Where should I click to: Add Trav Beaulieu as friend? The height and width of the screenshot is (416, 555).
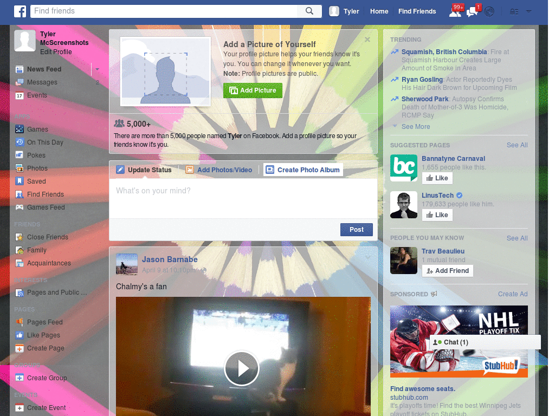point(447,271)
